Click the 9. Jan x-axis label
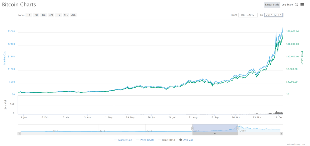The width and height of the screenshot is (310, 146). pos(24,117)
